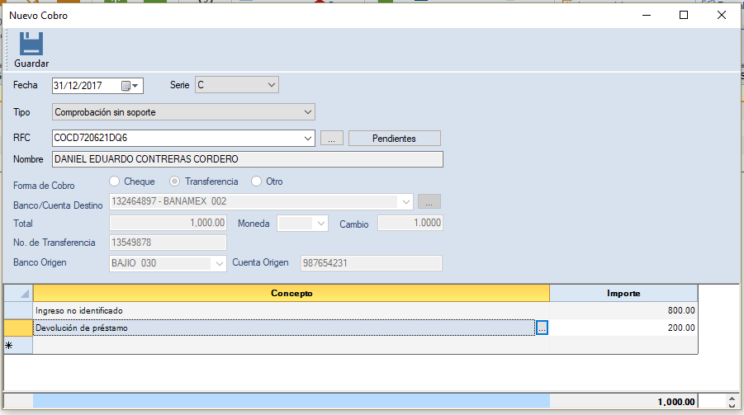
Task: Close the Nuevo Cobro window
Action: tap(721, 15)
